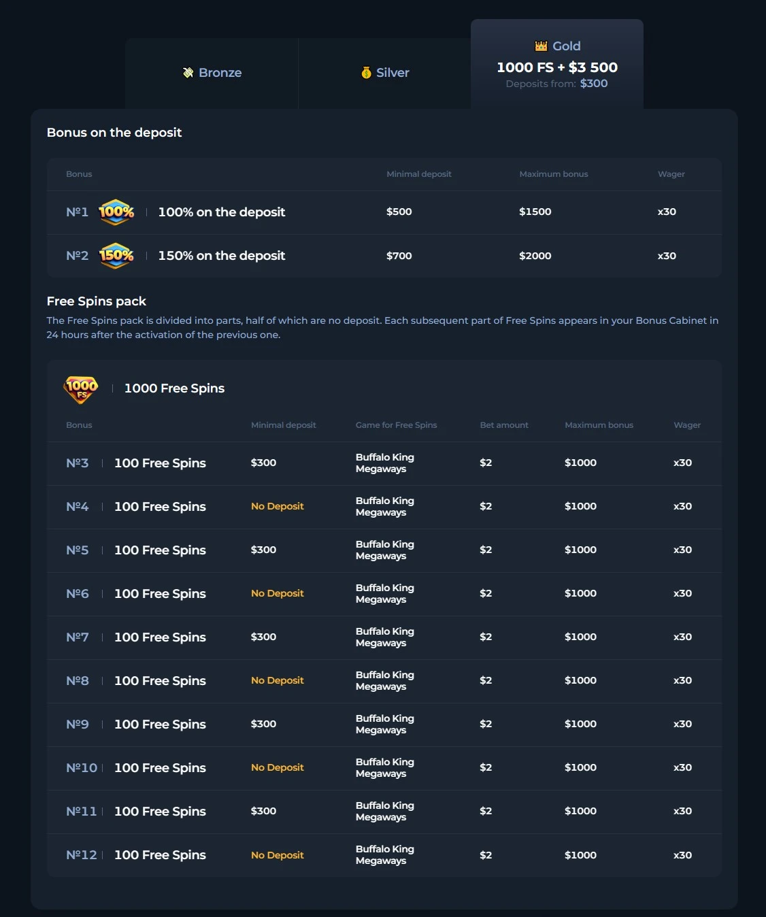
Task: Click the Gold crown icon
Action: (x=542, y=46)
